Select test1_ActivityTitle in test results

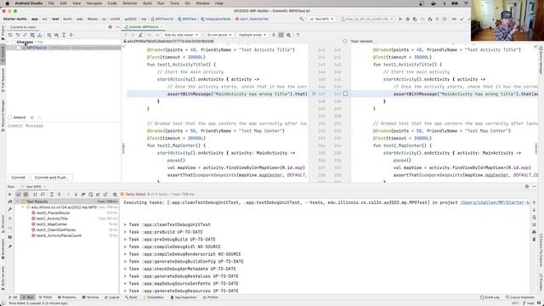[52, 218]
